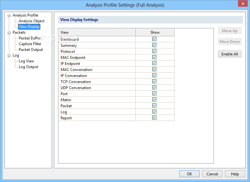
Task: Open Help for this dialog
Action: point(235,174)
